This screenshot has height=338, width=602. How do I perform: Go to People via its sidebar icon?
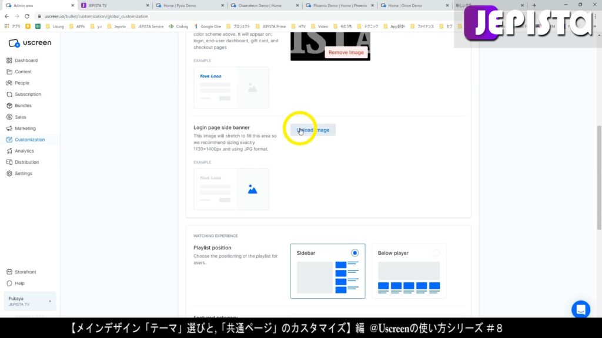point(9,83)
